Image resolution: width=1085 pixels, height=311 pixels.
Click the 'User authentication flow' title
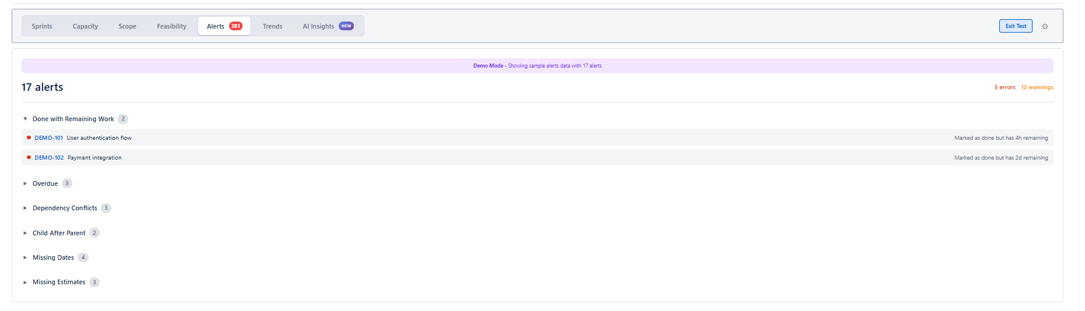[x=99, y=138]
